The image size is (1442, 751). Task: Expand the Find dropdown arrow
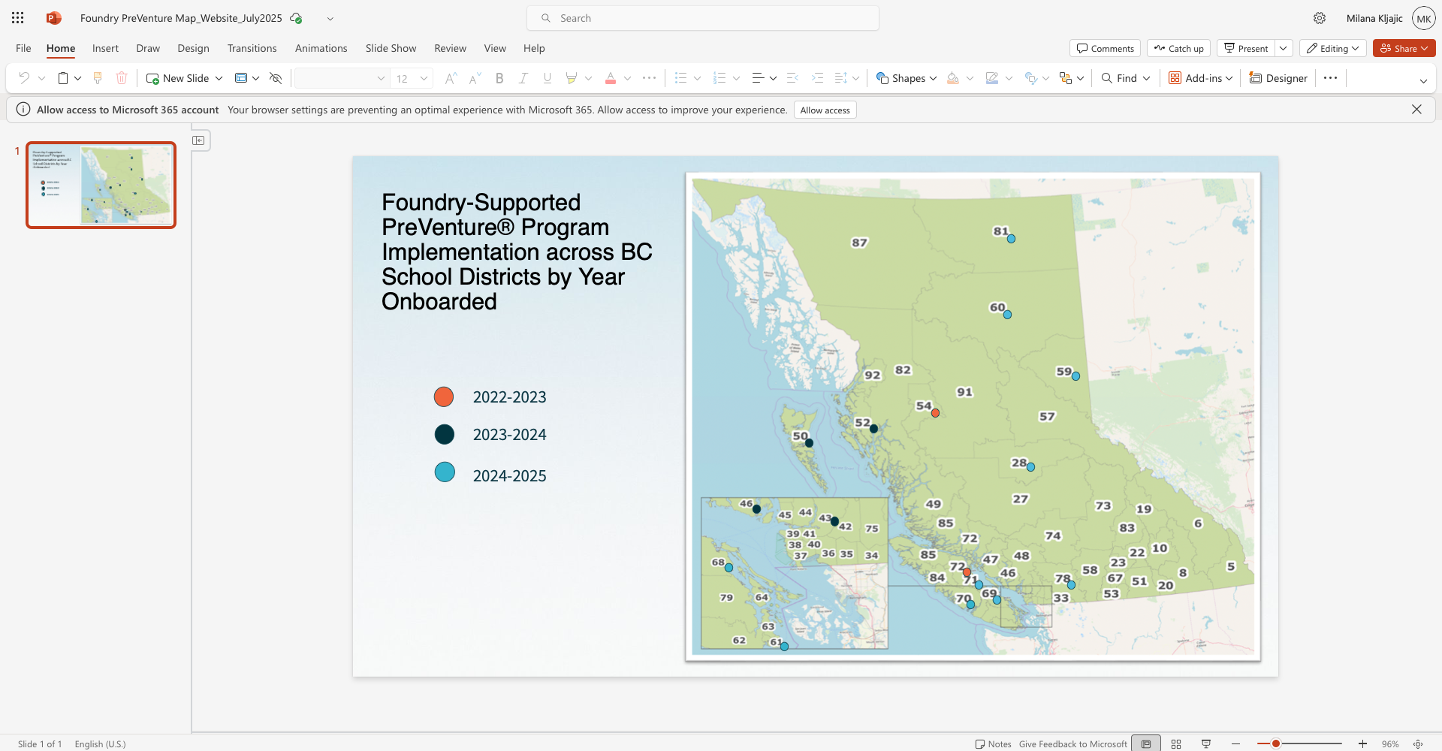click(1147, 78)
